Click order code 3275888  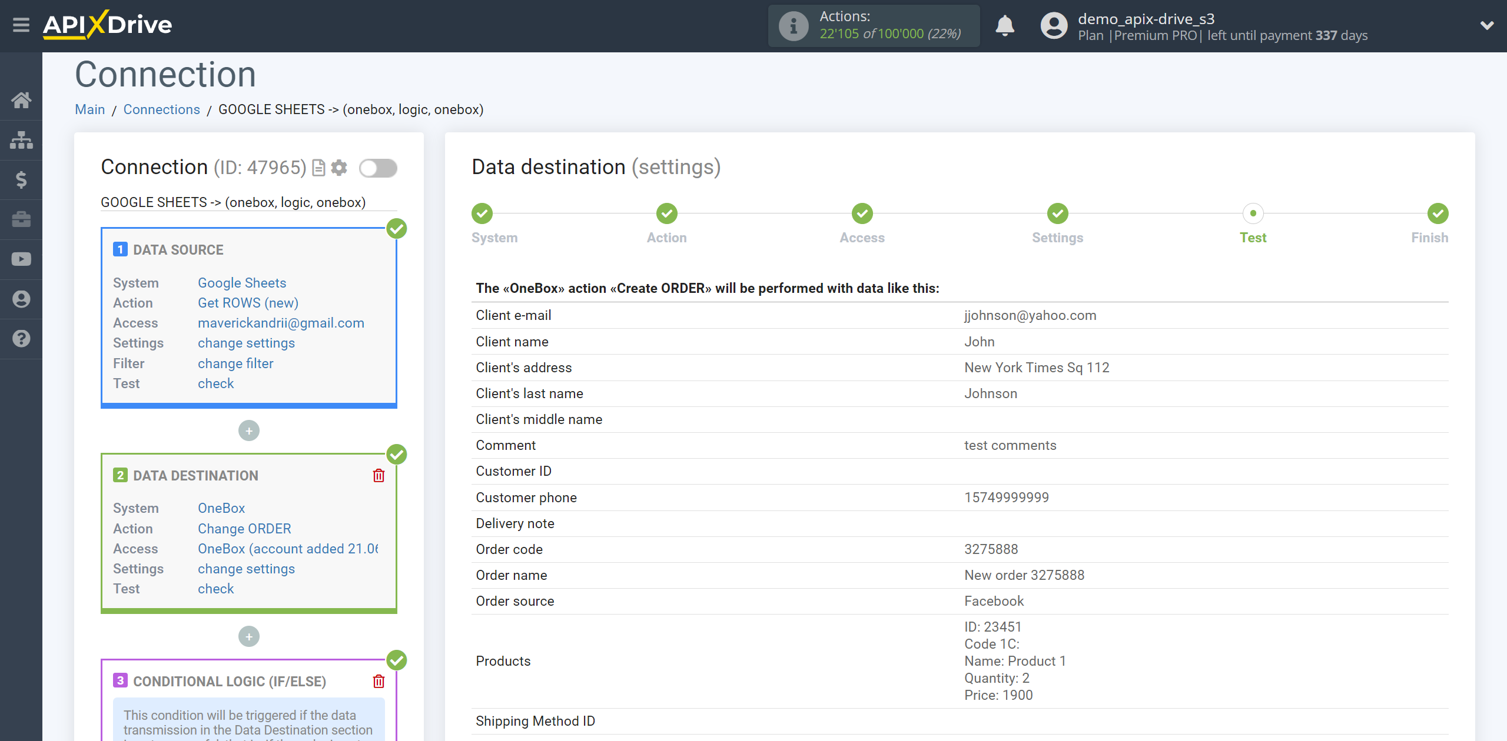(991, 549)
